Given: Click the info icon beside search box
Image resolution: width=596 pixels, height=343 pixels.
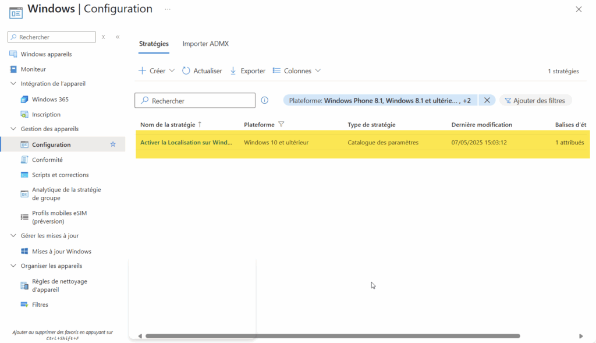Looking at the screenshot, I should (265, 100).
